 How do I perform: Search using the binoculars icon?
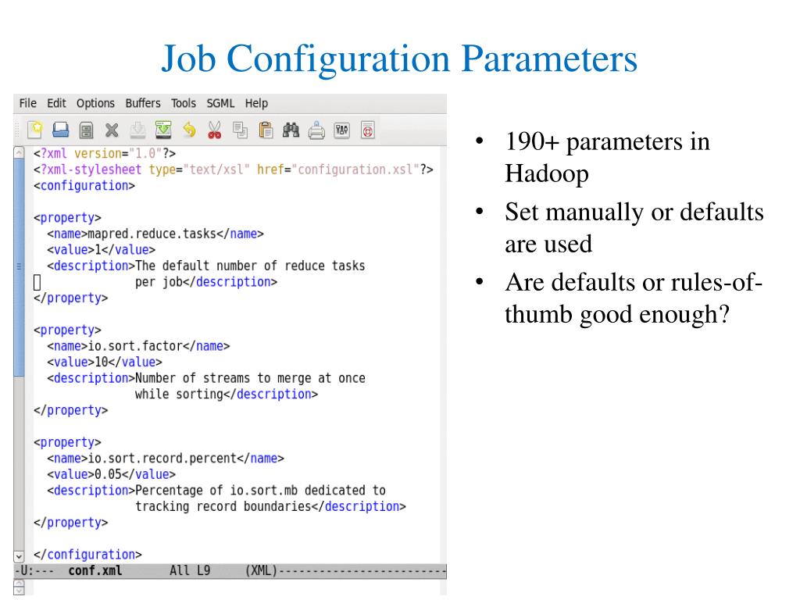click(x=291, y=130)
